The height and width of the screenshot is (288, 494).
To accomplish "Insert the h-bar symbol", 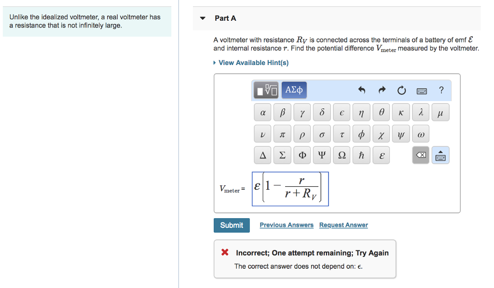I will pyautogui.click(x=361, y=155).
